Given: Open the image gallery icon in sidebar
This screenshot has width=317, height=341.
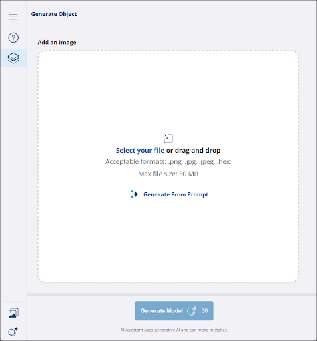Looking at the screenshot, I should [x=13, y=313].
